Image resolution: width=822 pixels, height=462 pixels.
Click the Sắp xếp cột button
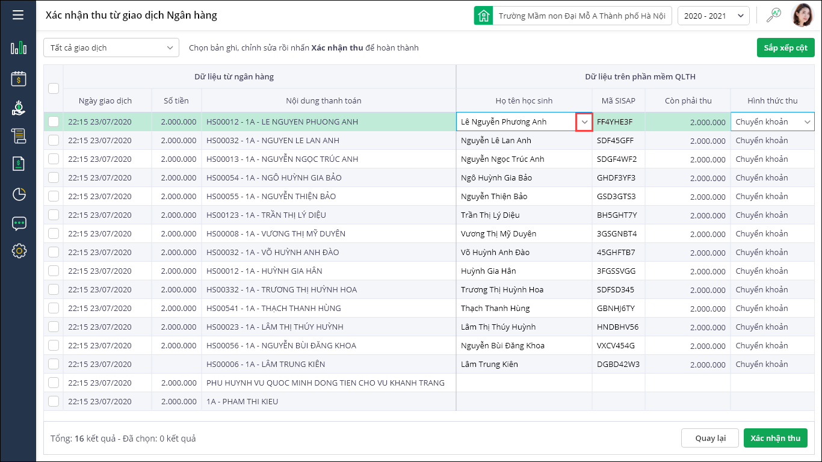point(785,48)
